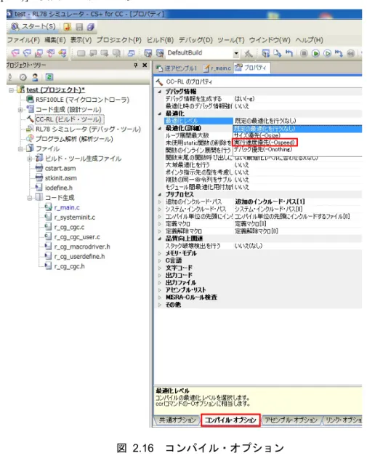
Task: Switch to the プロパティ tab
Action: [251, 68]
